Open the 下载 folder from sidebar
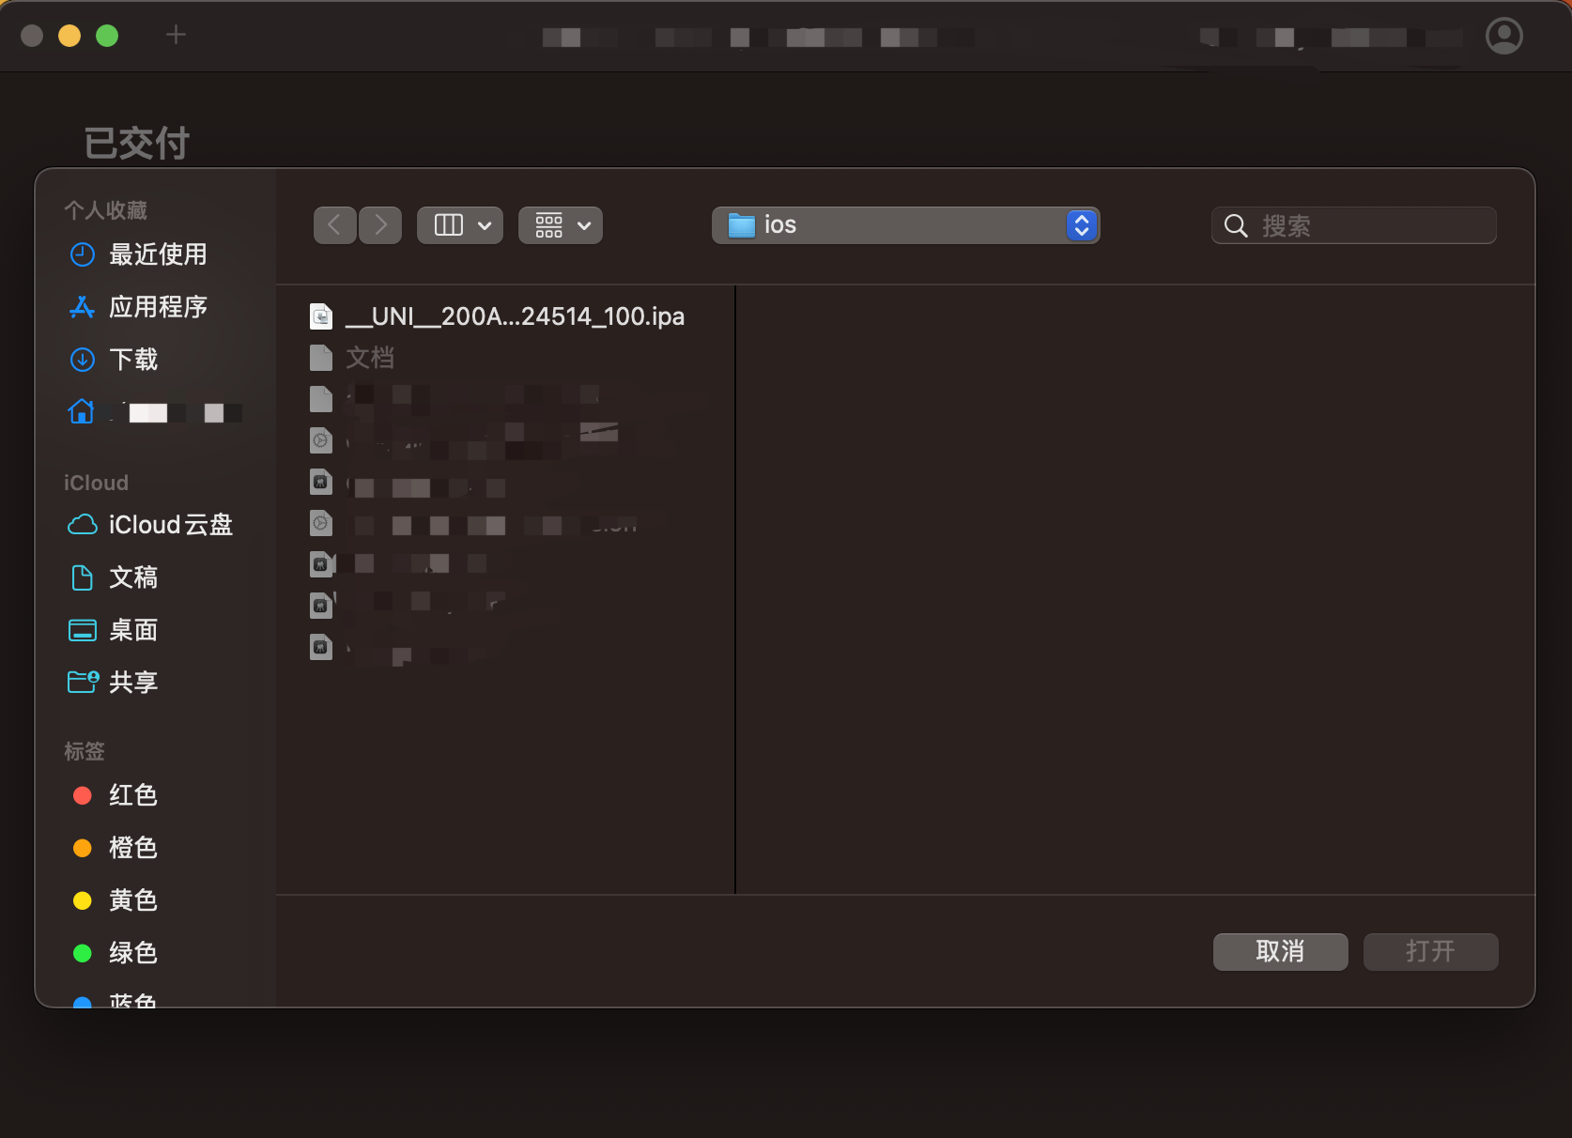The width and height of the screenshot is (1572, 1138). pyautogui.click(x=132, y=360)
